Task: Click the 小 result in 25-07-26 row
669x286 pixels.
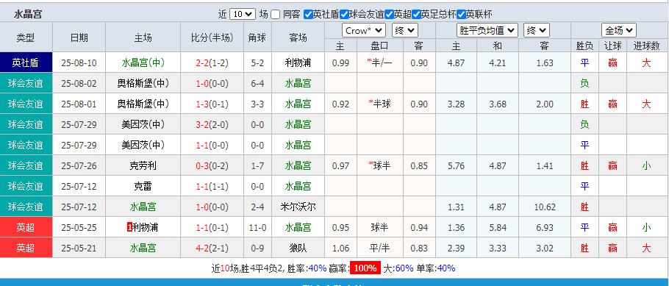Action: click(646, 165)
